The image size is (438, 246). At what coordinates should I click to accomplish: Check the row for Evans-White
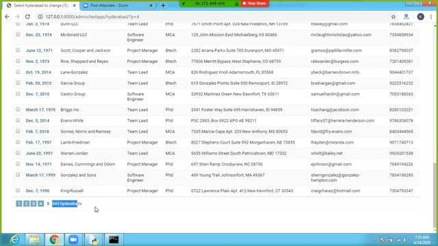(x=18, y=120)
